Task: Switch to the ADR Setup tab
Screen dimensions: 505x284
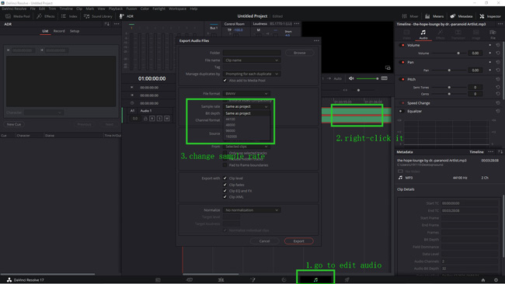Action: click(75, 31)
